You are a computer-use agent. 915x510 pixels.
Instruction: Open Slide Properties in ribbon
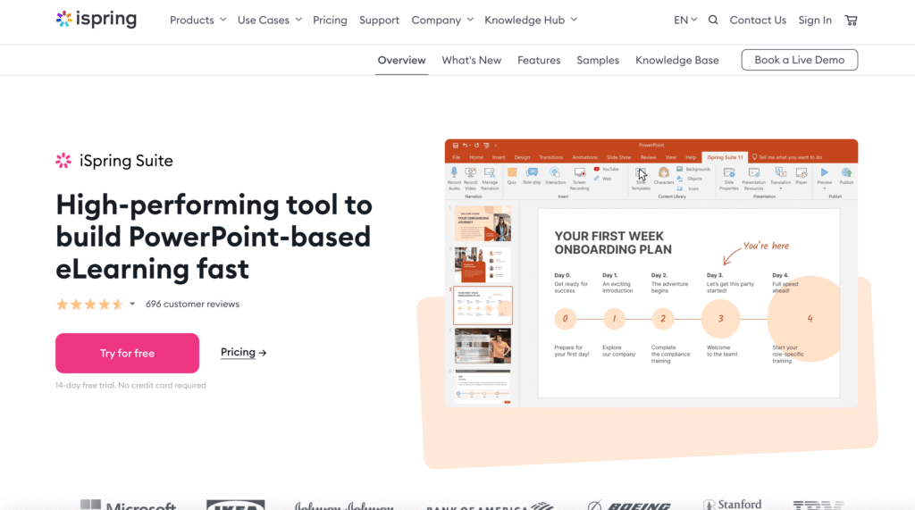click(x=729, y=178)
